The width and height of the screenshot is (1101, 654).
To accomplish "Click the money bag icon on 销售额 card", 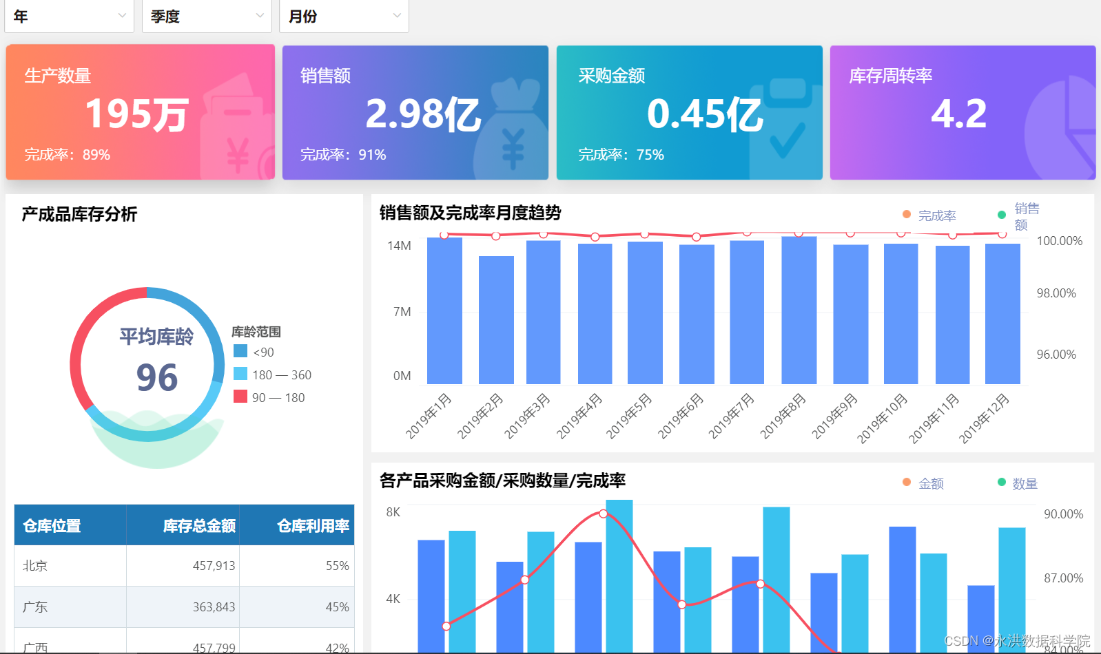I will [511, 129].
